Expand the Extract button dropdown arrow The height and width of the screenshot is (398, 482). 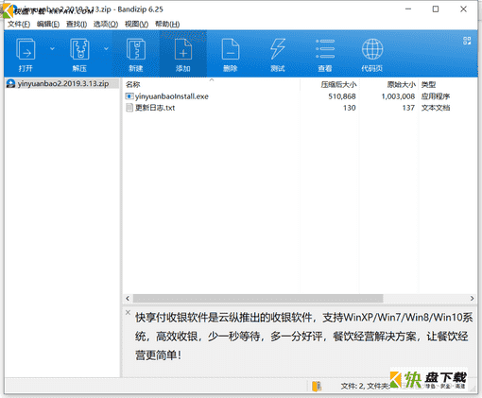click(106, 48)
